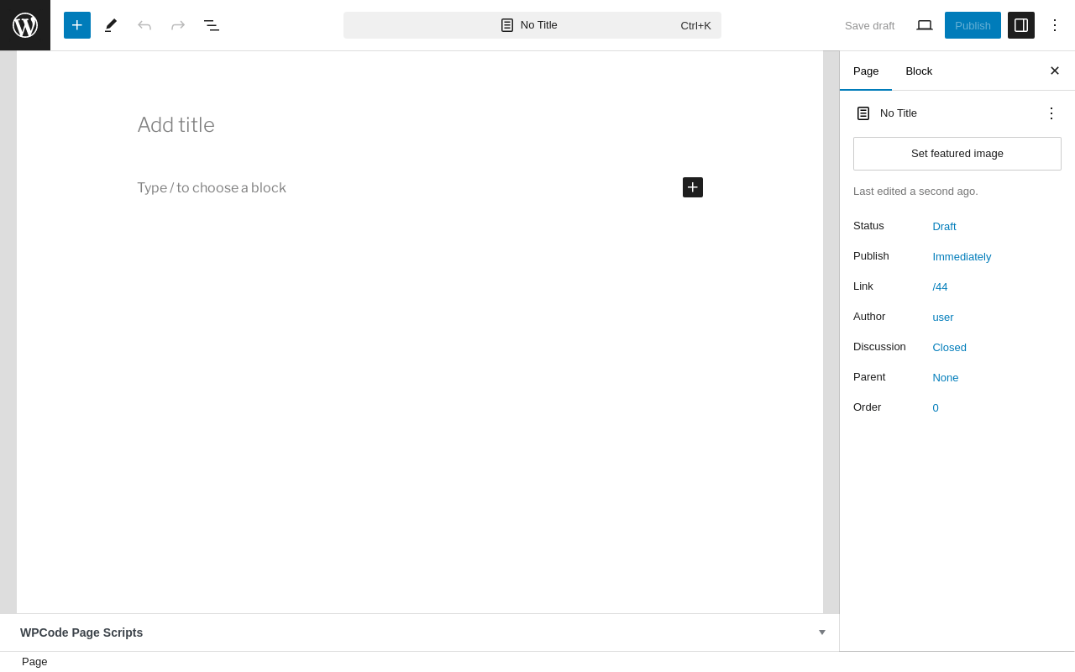Image resolution: width=1075 pixels, height=672 pixels.
Task: Open the laptop preview view options
Action: pyautogui.click(x=925, y=25)
